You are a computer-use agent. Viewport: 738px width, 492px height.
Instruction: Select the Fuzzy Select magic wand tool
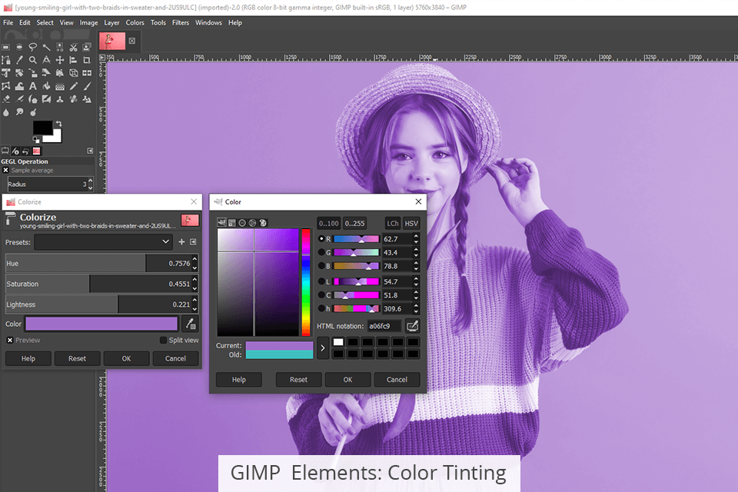(47, 47)
